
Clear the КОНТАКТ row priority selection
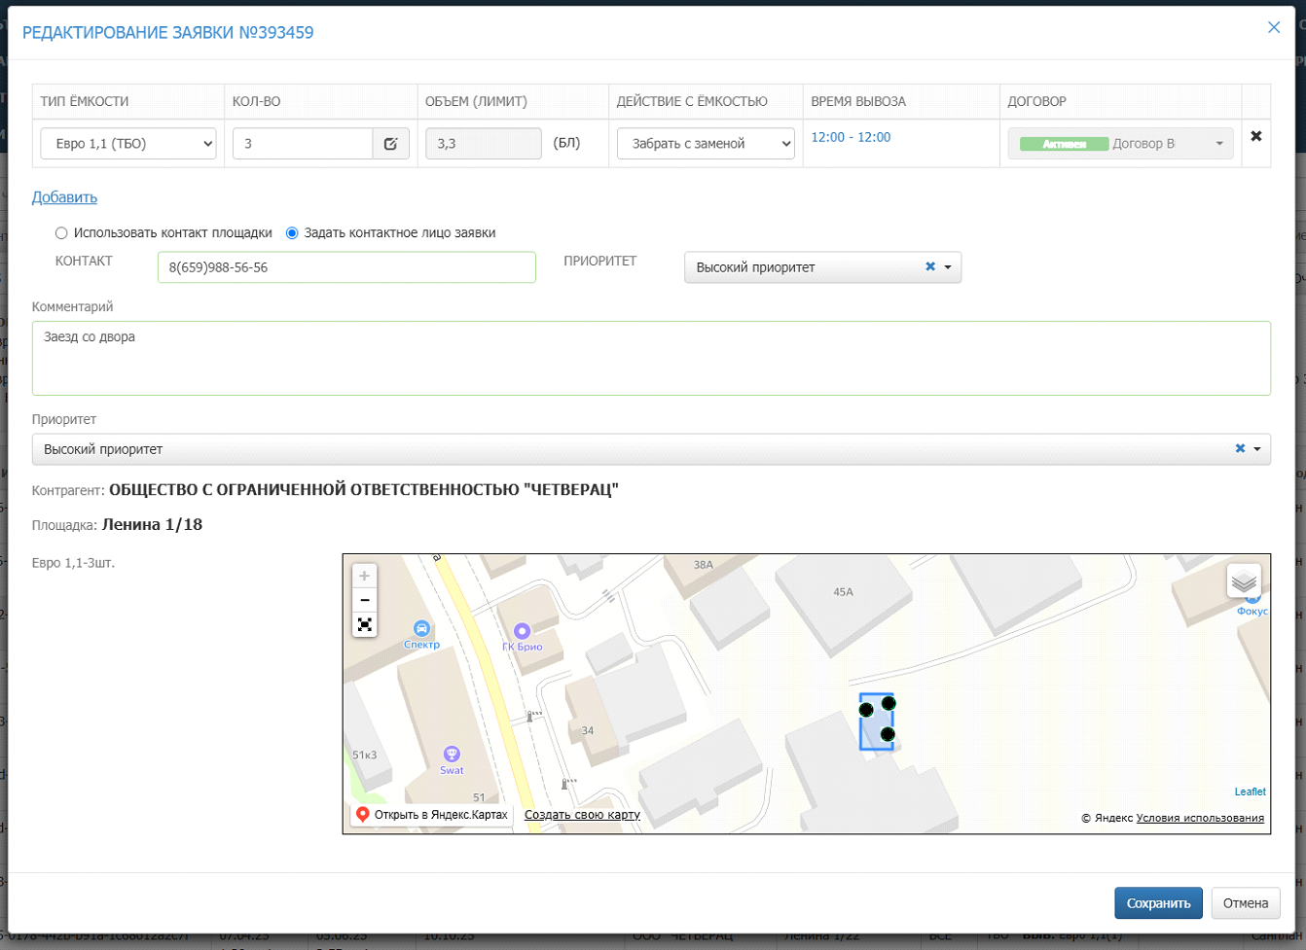click(x=929, y=267)
